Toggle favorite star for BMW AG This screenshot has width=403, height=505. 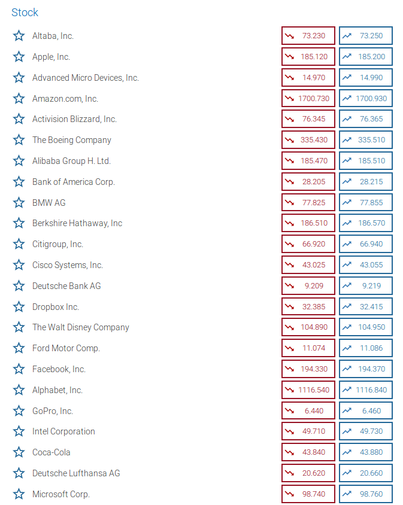pyautogui.click(x=19, y=203)
